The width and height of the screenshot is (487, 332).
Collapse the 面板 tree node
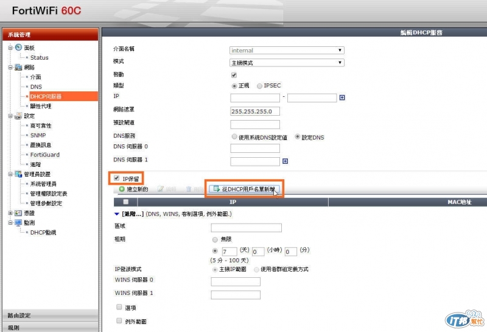tap(10, 48)
